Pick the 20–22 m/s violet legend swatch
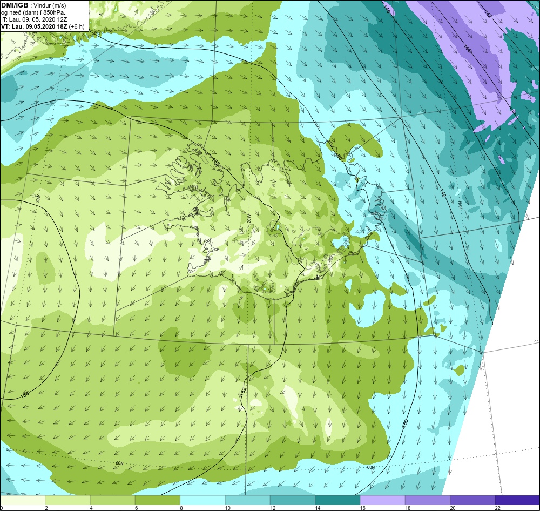The image size is (540, 511). (473, 500)
